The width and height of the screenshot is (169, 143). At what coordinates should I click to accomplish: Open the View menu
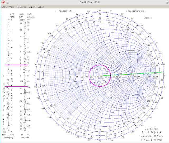(12, 7)
